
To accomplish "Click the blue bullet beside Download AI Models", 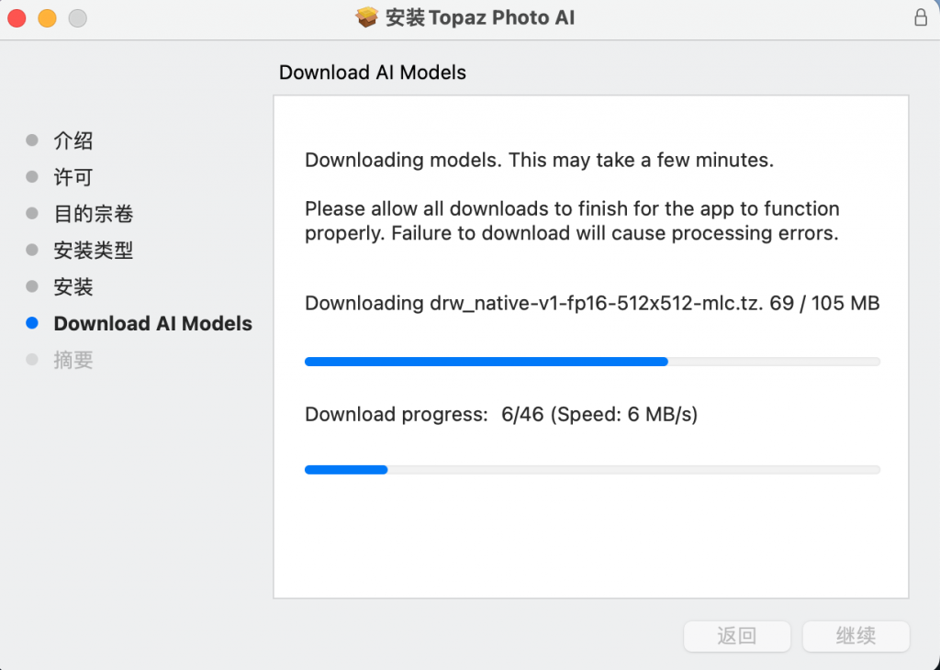I will 34,323.
